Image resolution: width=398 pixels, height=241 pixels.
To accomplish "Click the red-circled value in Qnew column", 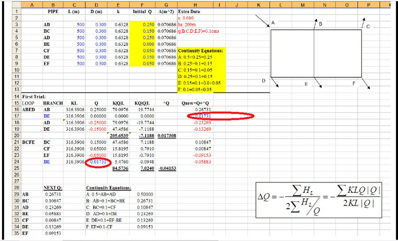I will tap(197, 115).
